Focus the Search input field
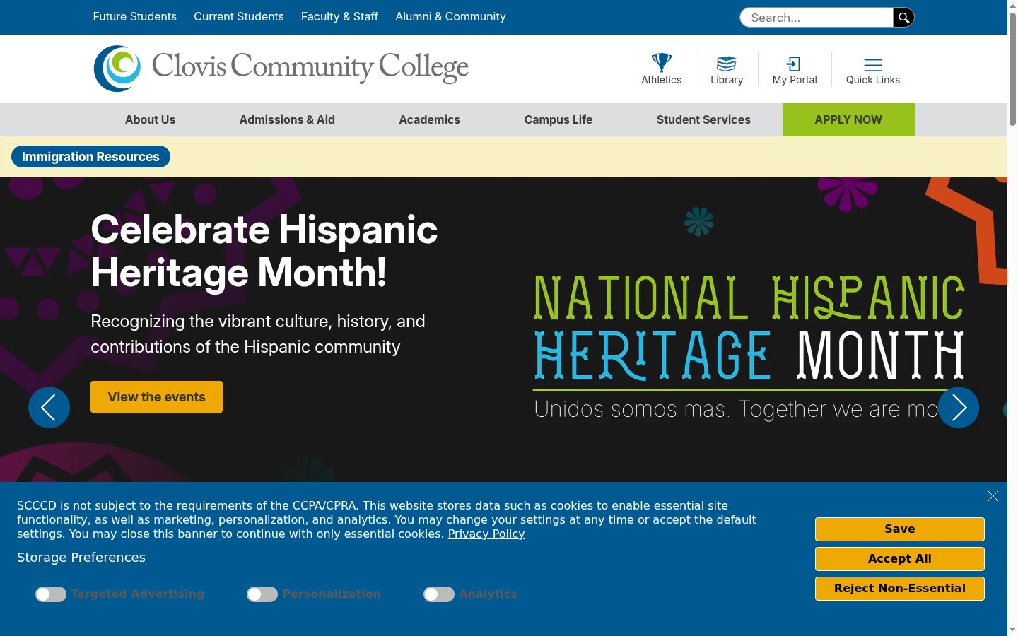 [817, 18]
